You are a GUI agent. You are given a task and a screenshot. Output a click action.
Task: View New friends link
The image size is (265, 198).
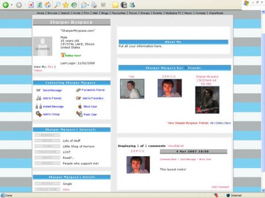coord(228,123)
